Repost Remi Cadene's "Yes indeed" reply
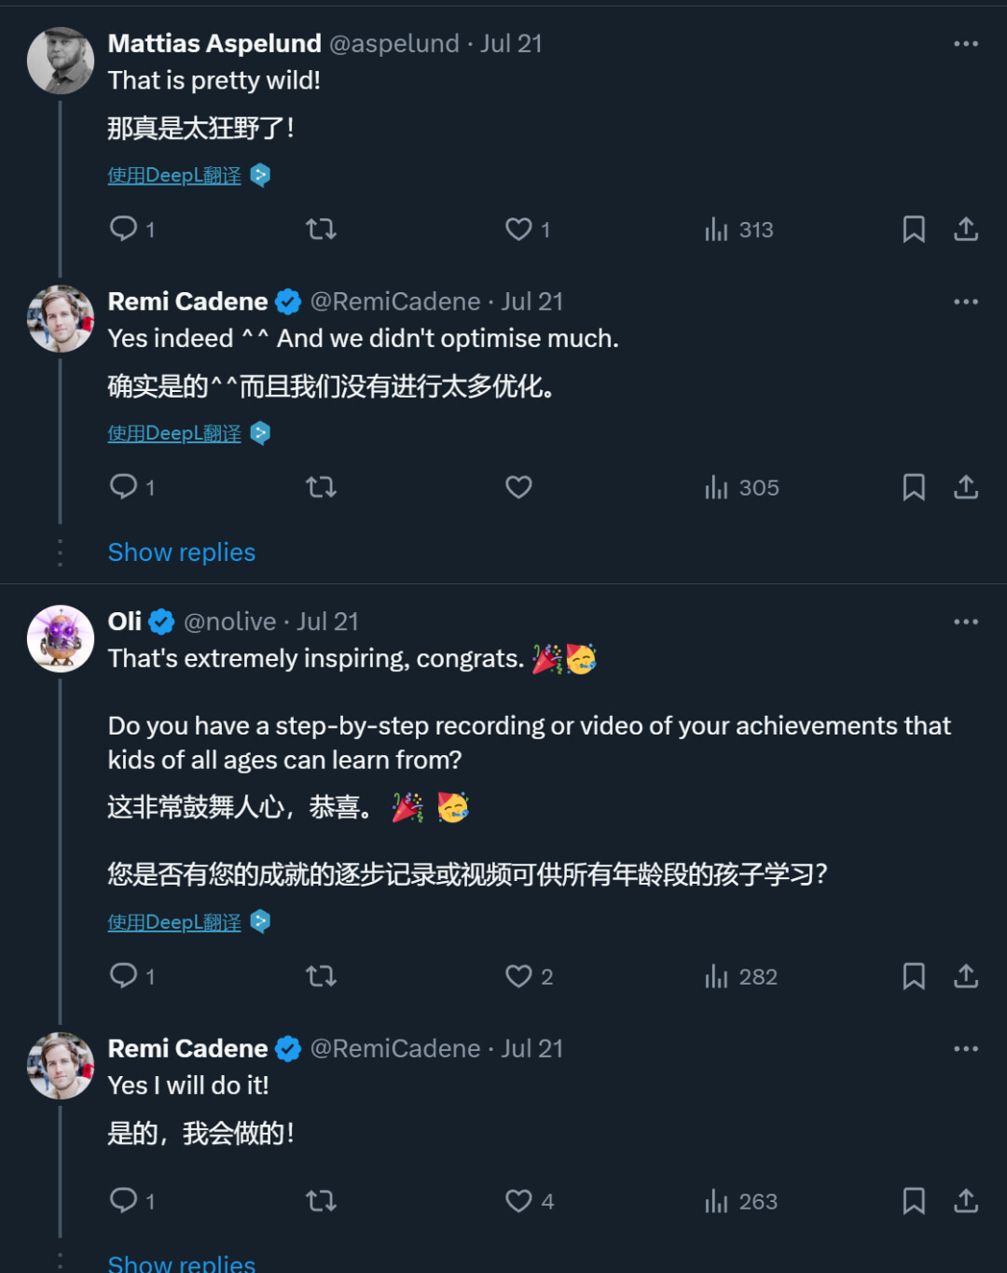 321,487
